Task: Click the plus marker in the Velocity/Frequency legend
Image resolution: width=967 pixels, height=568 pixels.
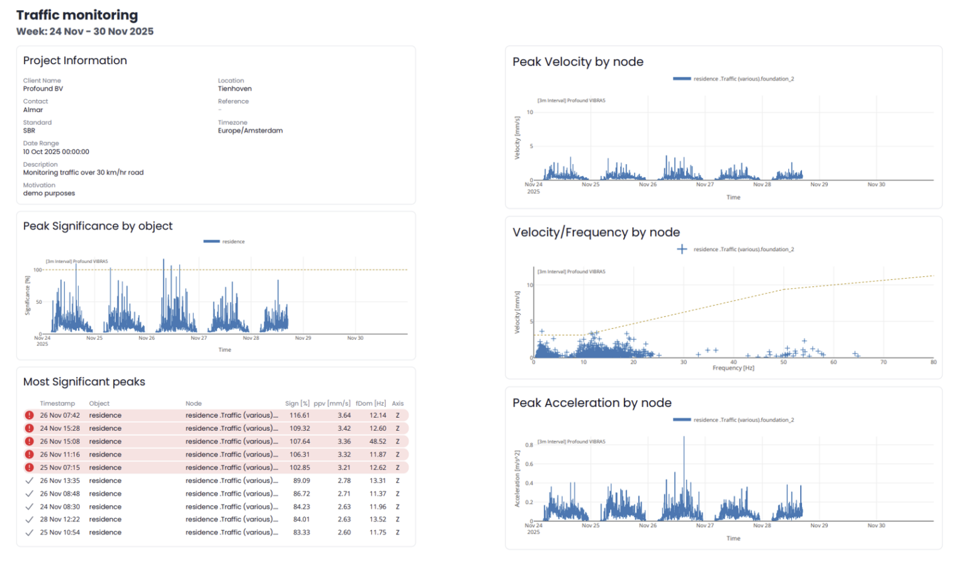Action: [x=682, y=250]
